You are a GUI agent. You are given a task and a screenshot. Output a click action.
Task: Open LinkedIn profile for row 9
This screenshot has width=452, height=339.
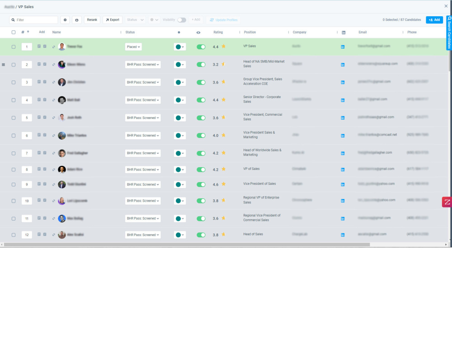click(343, 184)
